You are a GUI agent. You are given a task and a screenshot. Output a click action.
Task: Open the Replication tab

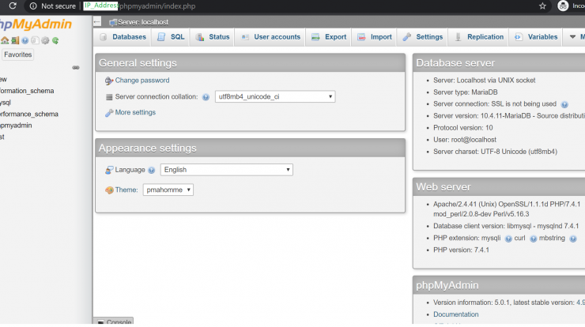479,37
